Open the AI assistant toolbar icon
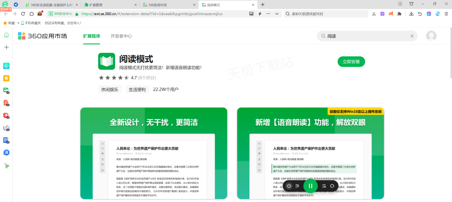The width and height of the screenshot is (452, 202). point(429,14)
